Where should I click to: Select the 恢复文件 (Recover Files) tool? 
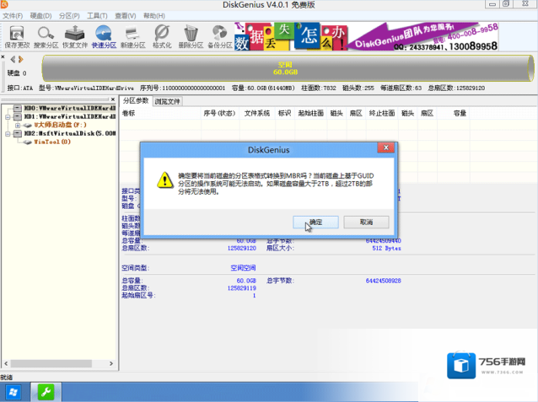pos(76,35)
